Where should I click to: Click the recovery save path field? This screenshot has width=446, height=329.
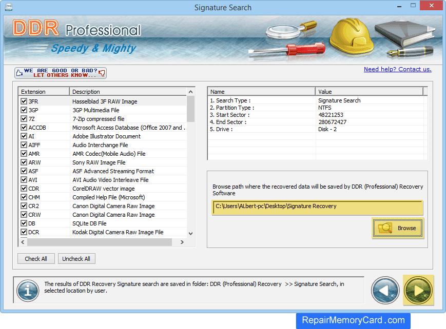point(317,207)
